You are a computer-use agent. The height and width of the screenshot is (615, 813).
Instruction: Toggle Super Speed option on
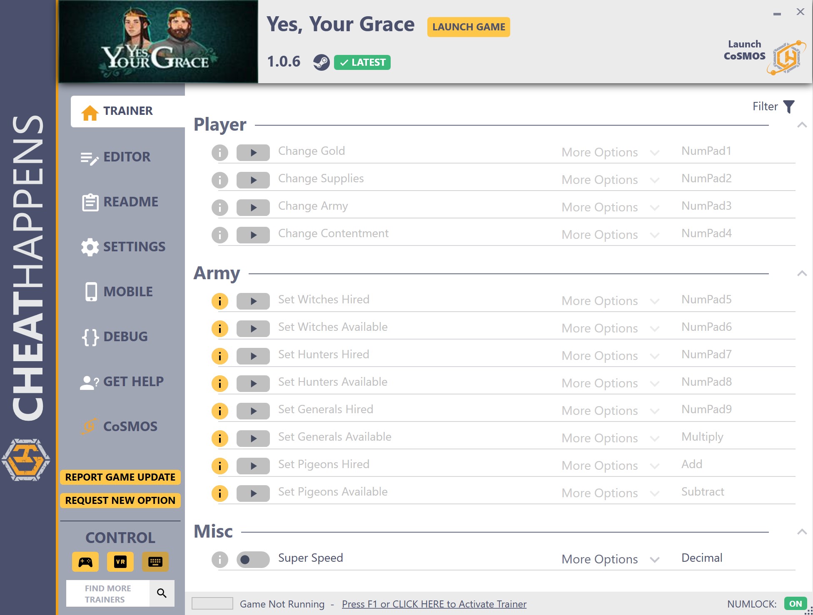pos(252,558)
